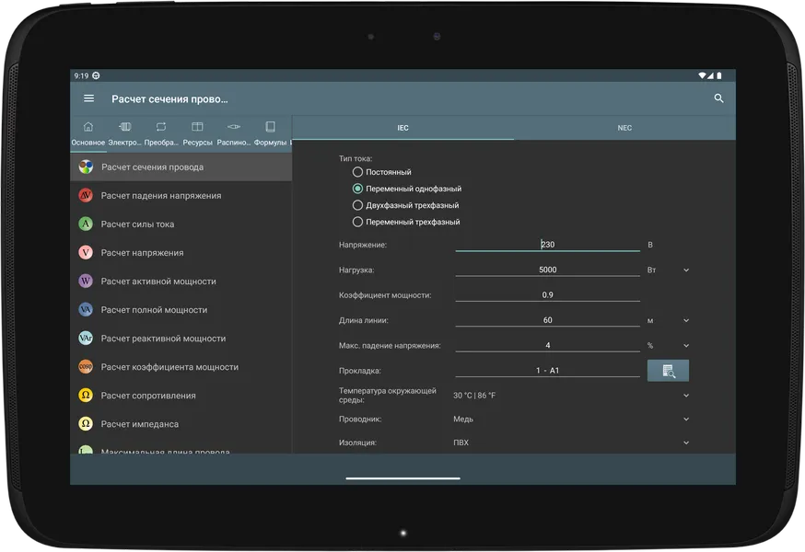Image resolution: width=805 pixels, height=552 pixels.
Task: Switch to the Электро… tab
Action: tap(124, 133)
